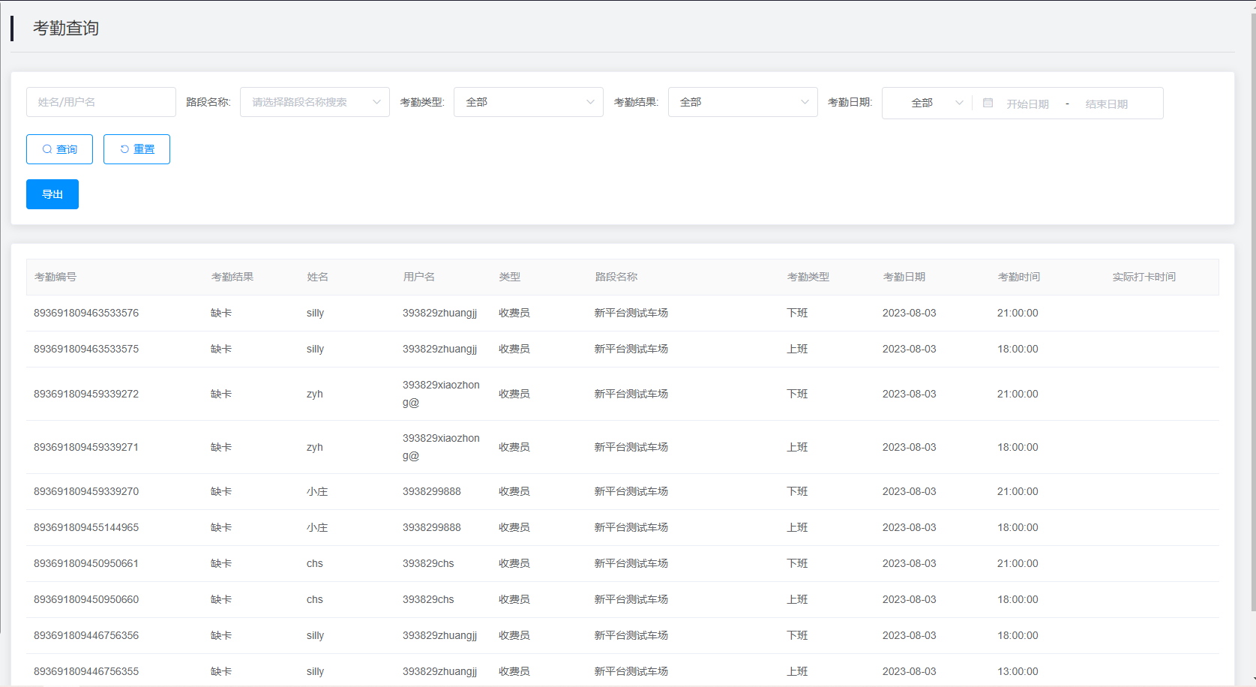Click the 开始日期 start date field
The height and width of the screenshot is (687, 1256).
click(1027, 104)
